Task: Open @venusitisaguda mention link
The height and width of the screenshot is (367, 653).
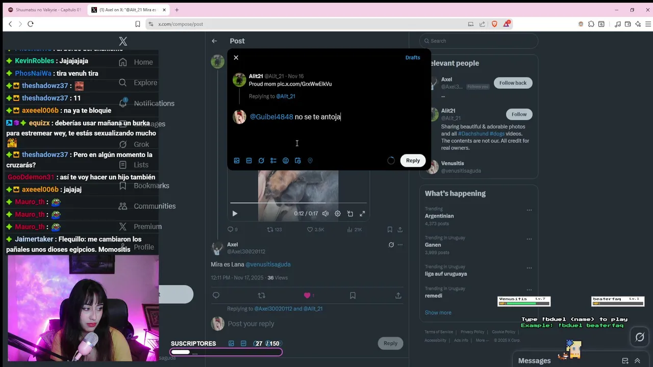Action: tap(268, 264)
